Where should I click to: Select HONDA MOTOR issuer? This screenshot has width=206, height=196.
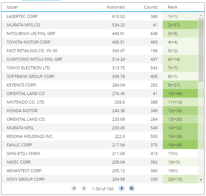click(x=22, y=111)
